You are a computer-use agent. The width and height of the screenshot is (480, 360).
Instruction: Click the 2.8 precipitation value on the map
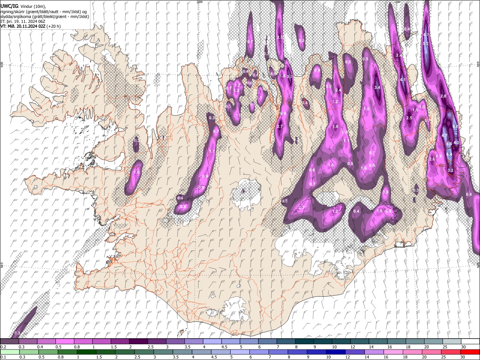pos(443,96)
